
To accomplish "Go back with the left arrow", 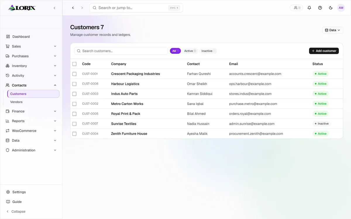I will pos(73,8).
